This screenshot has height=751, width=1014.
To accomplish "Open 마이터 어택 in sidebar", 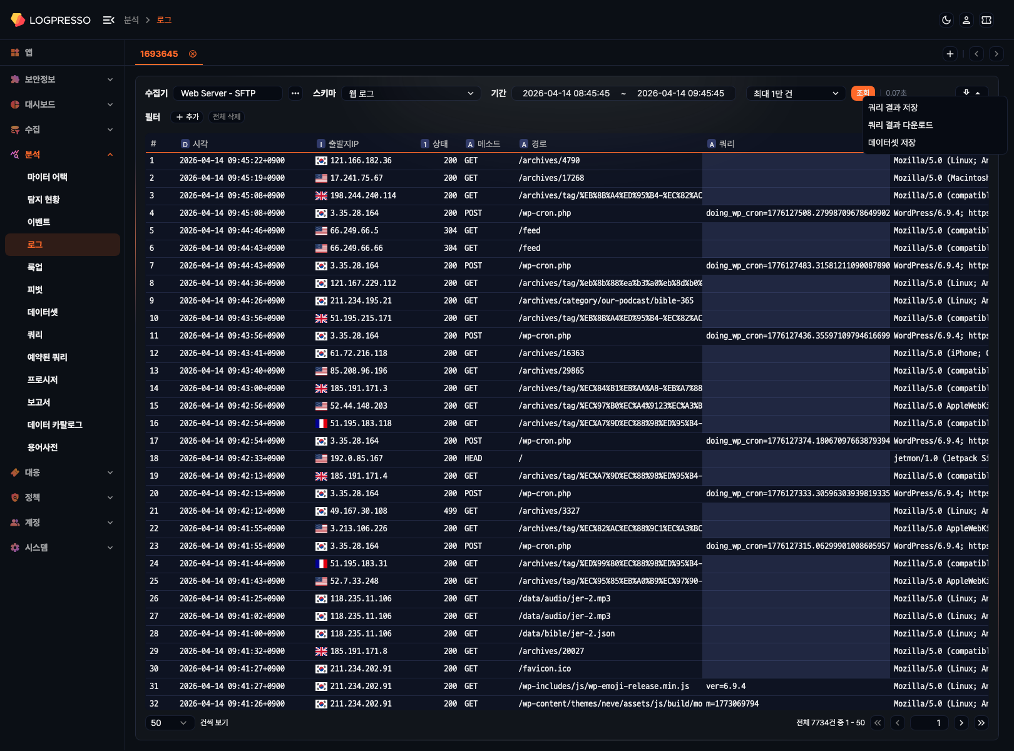I will [x=48, y=177].
